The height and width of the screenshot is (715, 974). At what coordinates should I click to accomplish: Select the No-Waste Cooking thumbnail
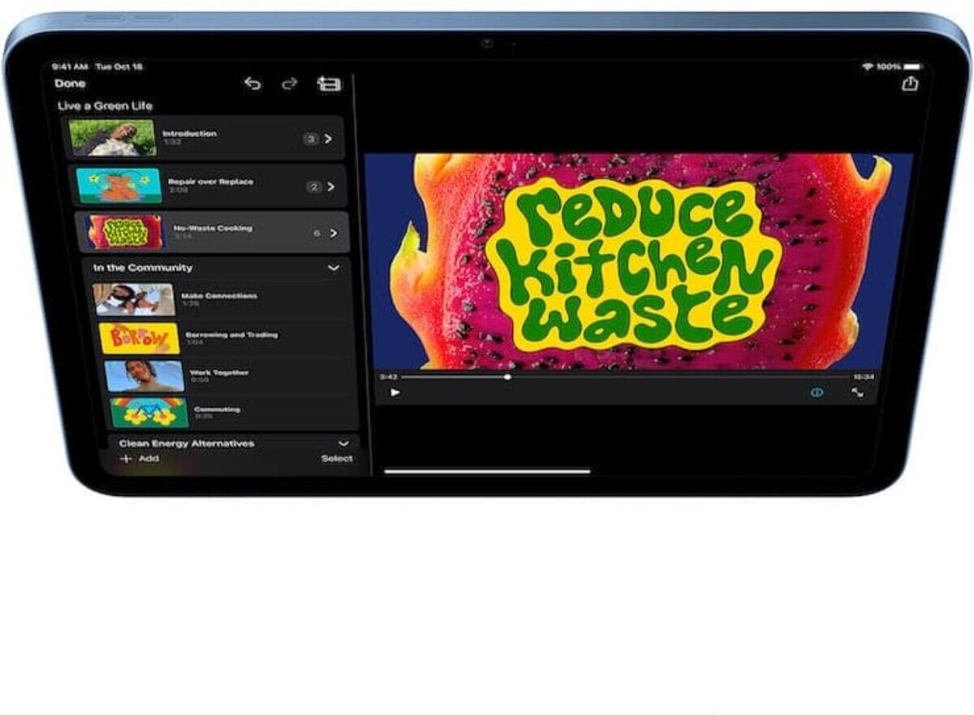(124, 232)
